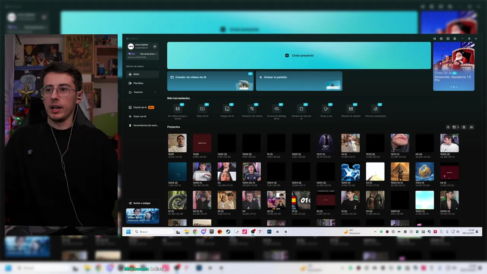Image resolution: width=487 pixels, height=274 pixels.
Task: Open CapCut settings gear icon
Action: click(x=455, y=38)
